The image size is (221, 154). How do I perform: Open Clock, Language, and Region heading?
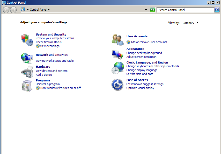click(147, 62)
